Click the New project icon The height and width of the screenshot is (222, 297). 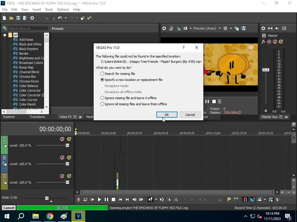4,18
